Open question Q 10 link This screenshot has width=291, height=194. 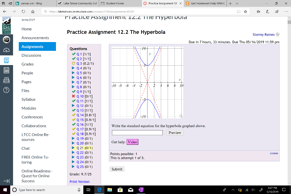[80, 96]
